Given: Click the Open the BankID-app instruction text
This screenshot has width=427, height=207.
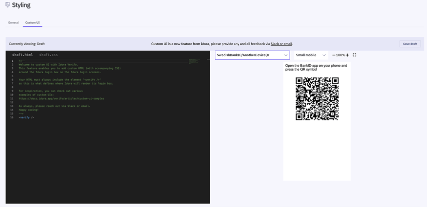Looking at the screenshot, I should pos(316,67).
